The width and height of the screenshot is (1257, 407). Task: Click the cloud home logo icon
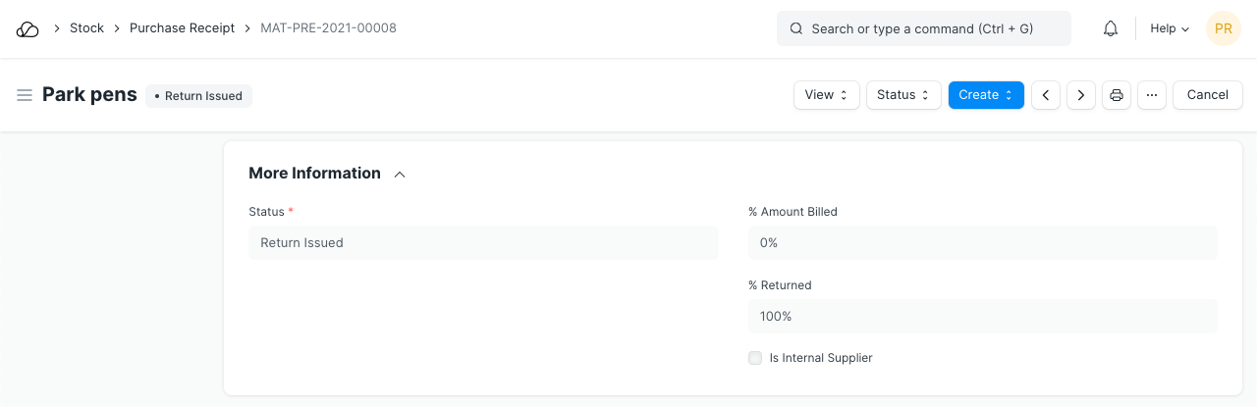click(x=27, y=29)
